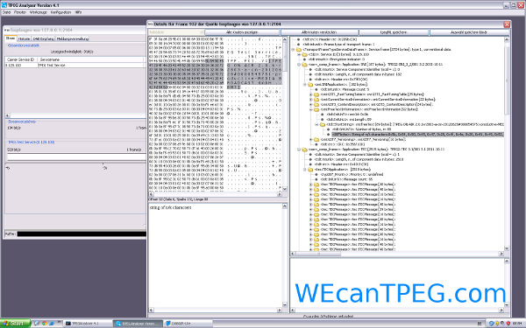
Task: Select the TPEG Test Service table row
Action: click(75, 66)
